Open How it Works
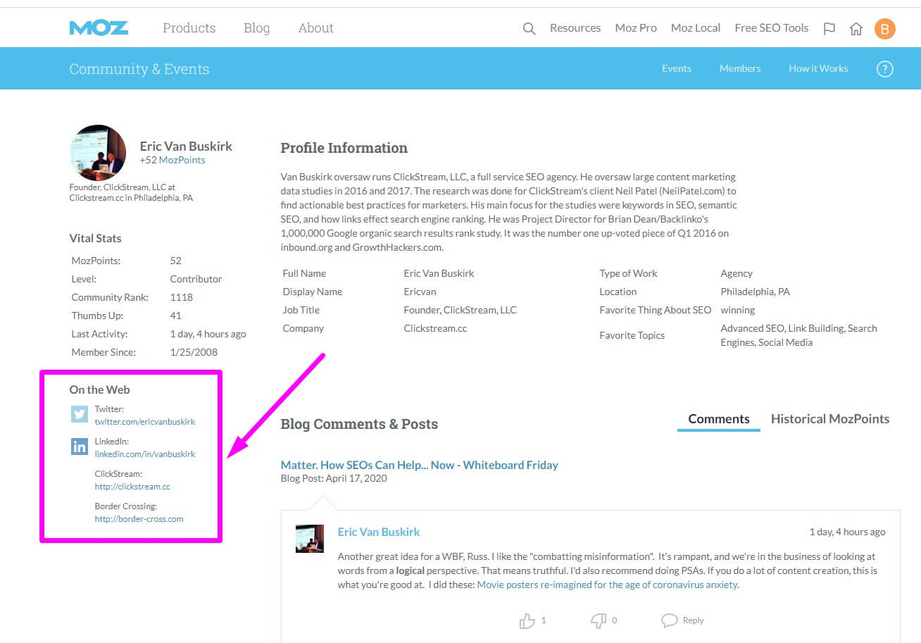 [x=818, y=68]
